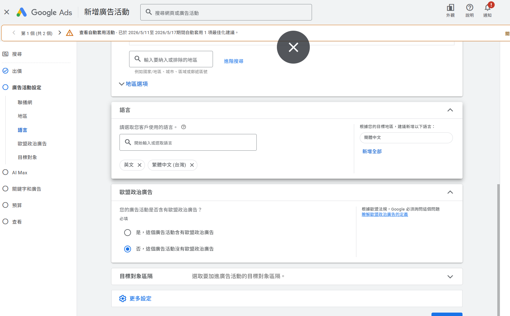
Task: Select 否，這個廣告活動沒有歐盟政治廣告 radio
Action: pyautogui.click(x=128, y=249)
